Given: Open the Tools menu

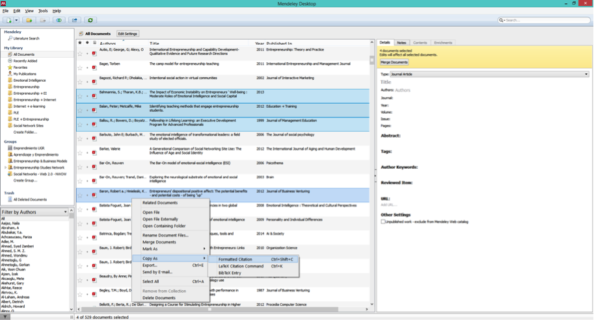Looking at the screenshot, I should coord(43,11).
